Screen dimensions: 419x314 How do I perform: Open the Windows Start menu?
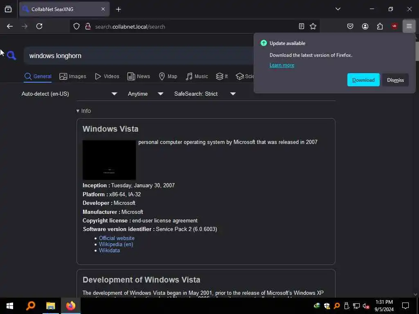pos(10,306)
